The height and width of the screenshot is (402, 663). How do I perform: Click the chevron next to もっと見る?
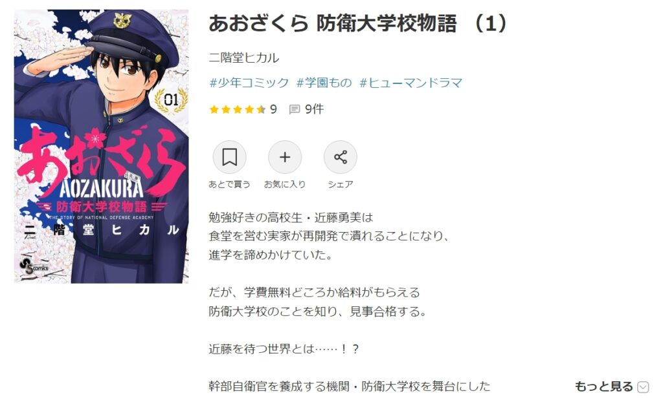pyautogui.click(x=643, y=386)
